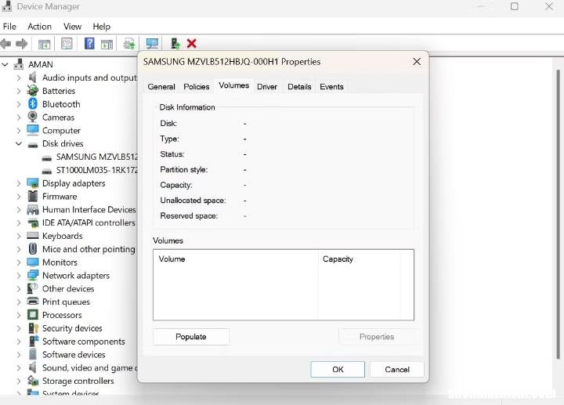This screenshot has width=564, height=405.
Task: Click the Update driver toolbar icon
Action: [129, 44]
